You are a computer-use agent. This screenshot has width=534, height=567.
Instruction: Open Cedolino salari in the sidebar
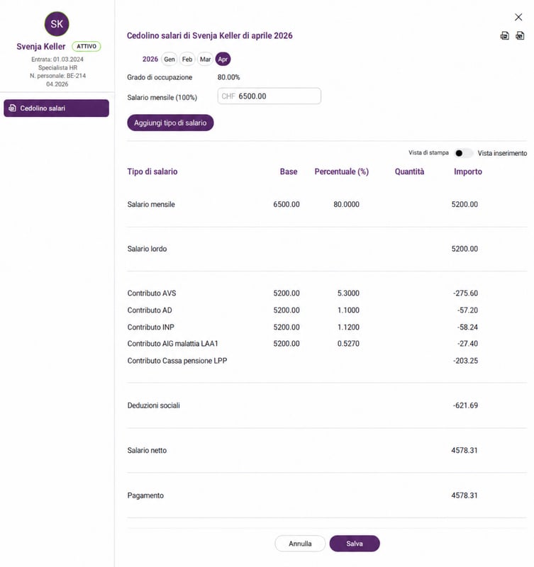(x=57, y=108)
